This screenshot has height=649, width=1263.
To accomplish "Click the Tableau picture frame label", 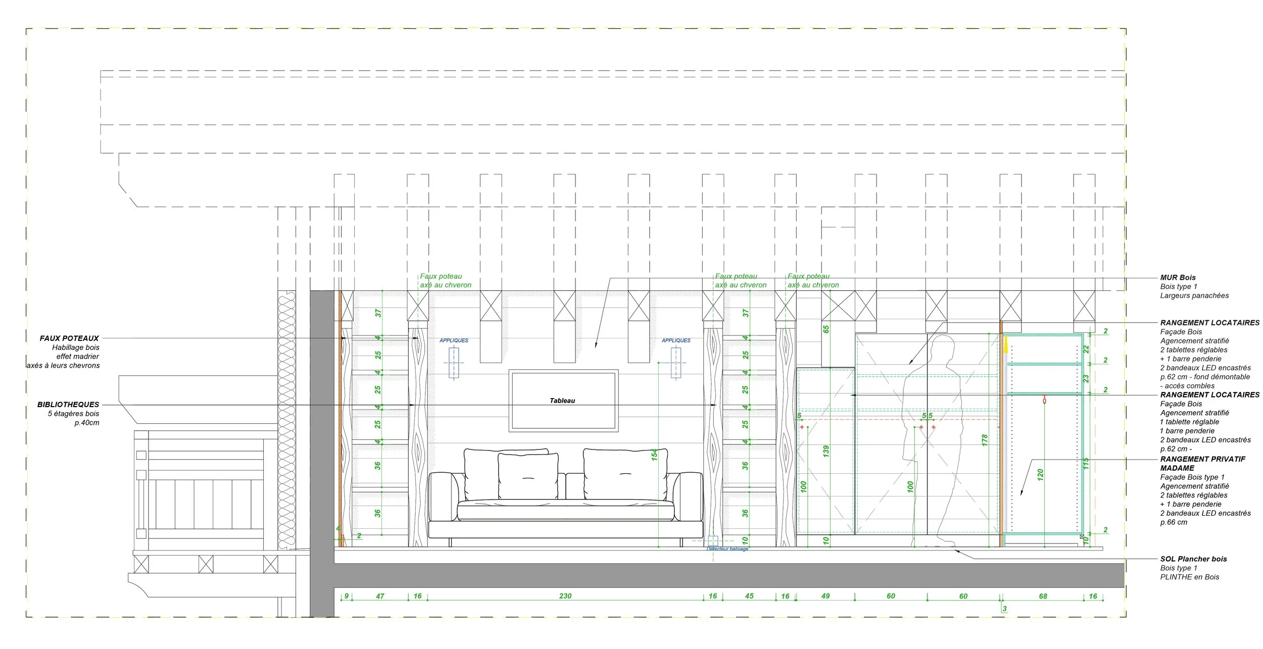I will click(562, 401).
